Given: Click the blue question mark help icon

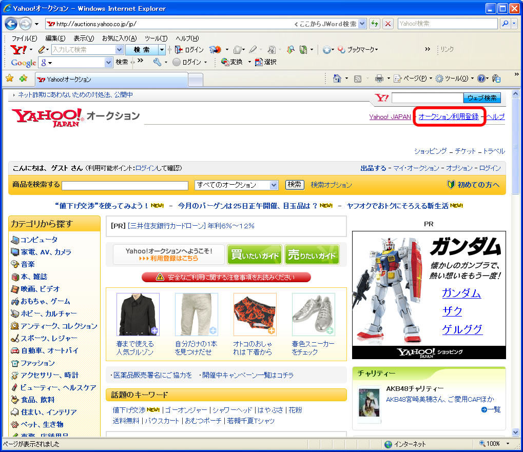Looking at the screenshot, I should pos(481,78).
